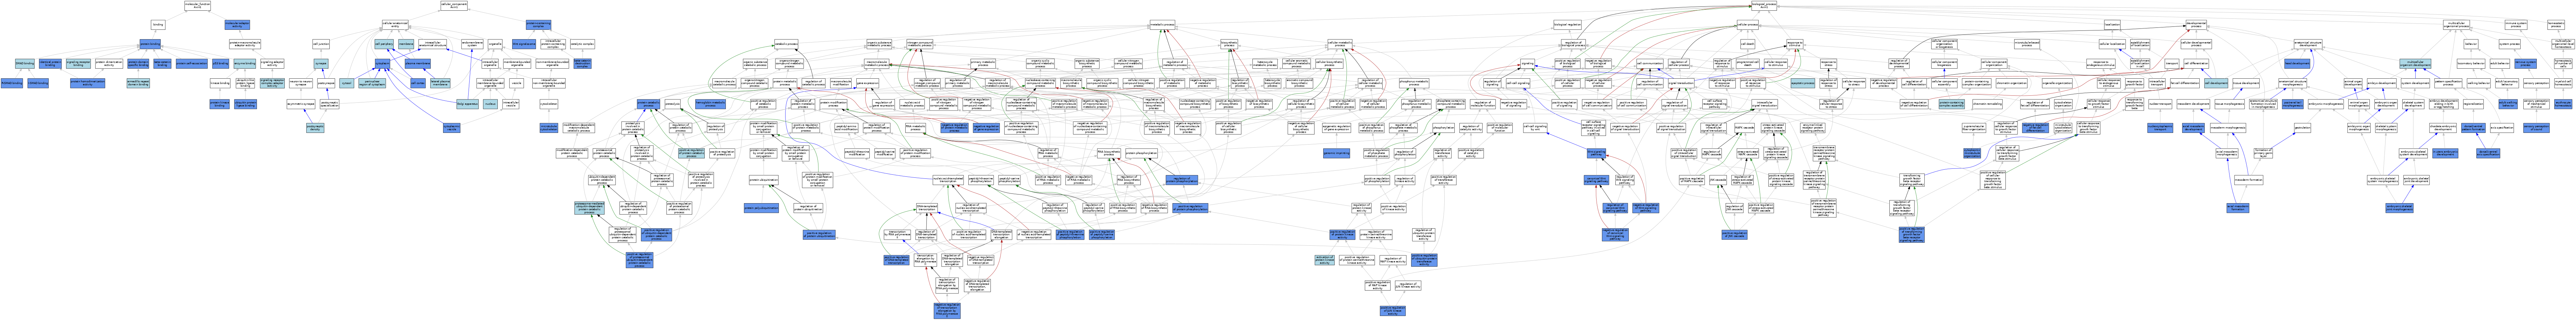Select the "identical protein binding" node

(50, 64)
